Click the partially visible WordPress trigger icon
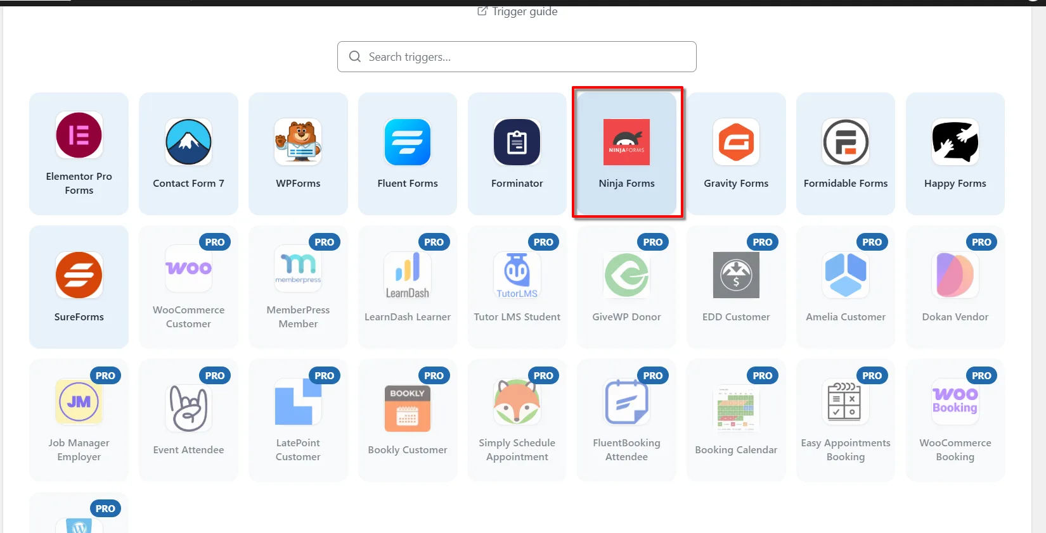Image resolution: width=1046 pixels, height=533 pixels. click(79, 525)
